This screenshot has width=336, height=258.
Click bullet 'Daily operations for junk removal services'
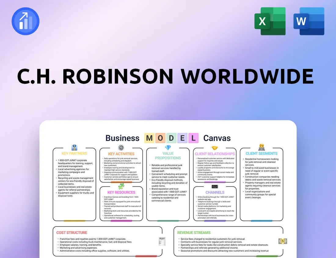coord(121,159)
